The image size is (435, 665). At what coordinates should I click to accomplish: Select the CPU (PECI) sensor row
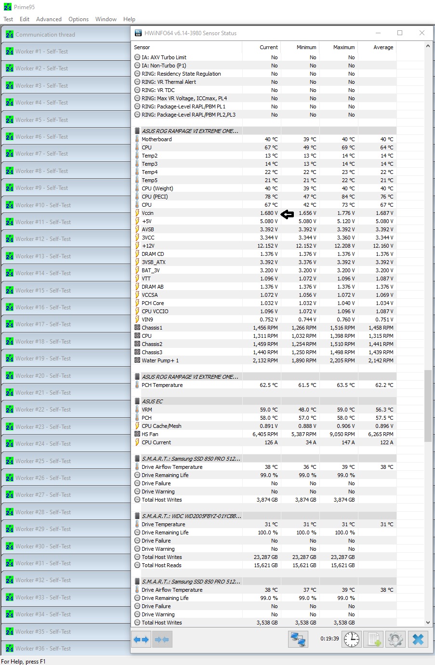264,197
